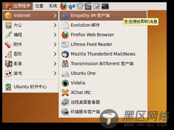This screenshot has width=174, height=130.
Task: Click the Firefox Web Browser menu icon
Action: tap(65, 35)
